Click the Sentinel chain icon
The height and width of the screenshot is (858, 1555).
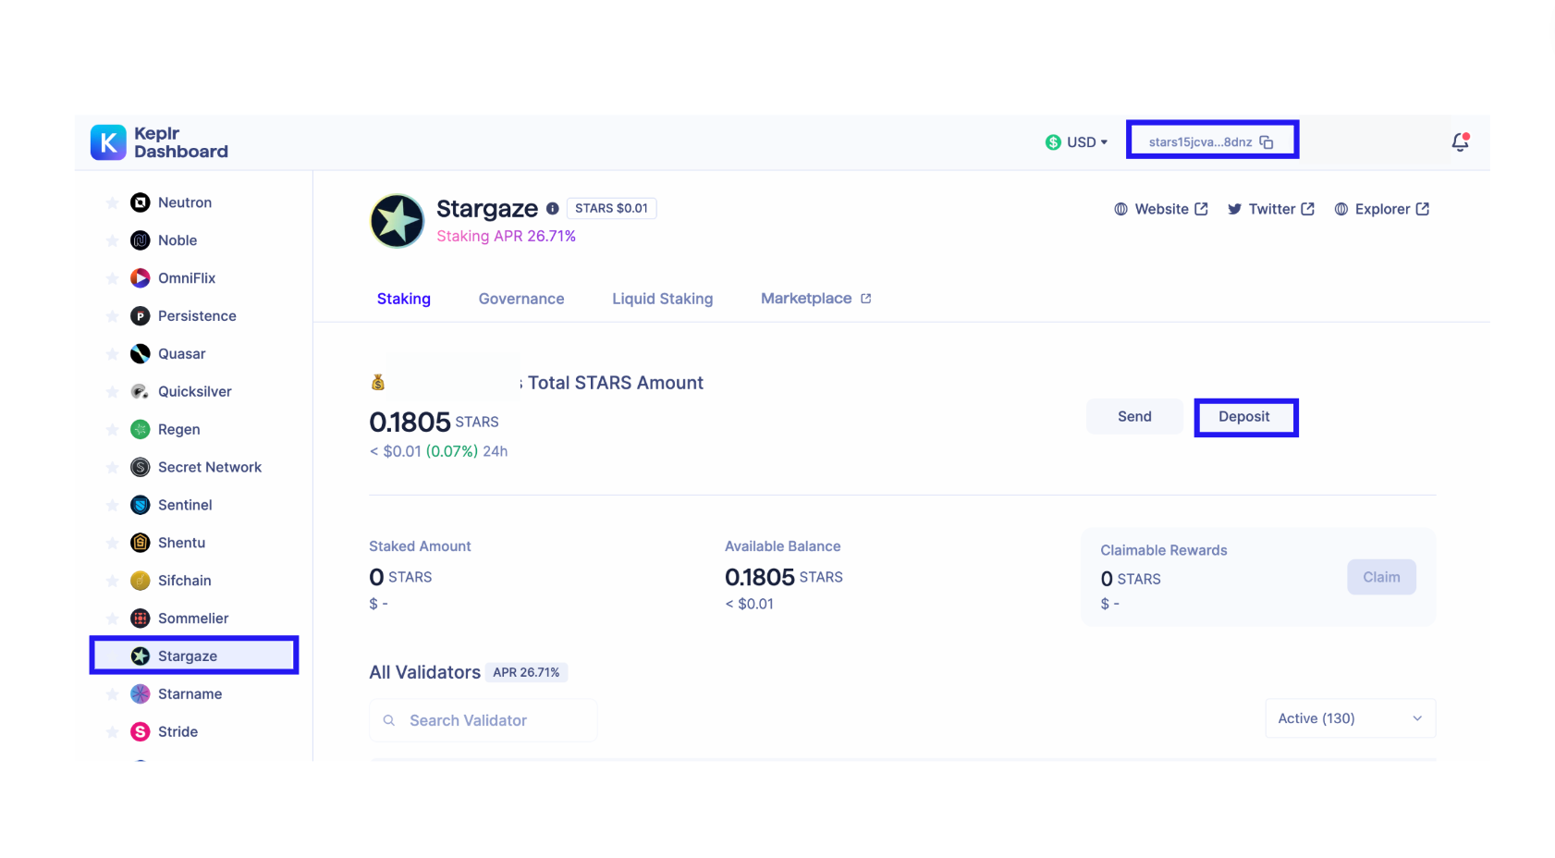pyautogui.click(x=141, y=505)
